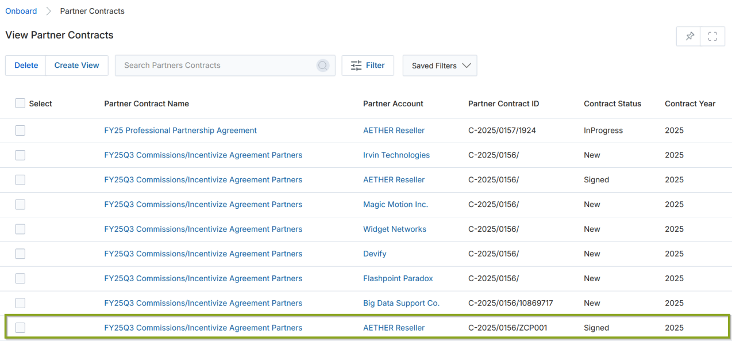Check the FY25 Professional Partnership Agreement row
732x345 pixels.
tap(20, 131)
